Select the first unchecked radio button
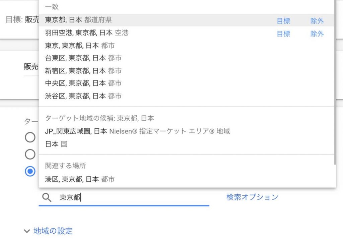The width and height of the screenshot is (343, 245). click(x=30, y=137)
